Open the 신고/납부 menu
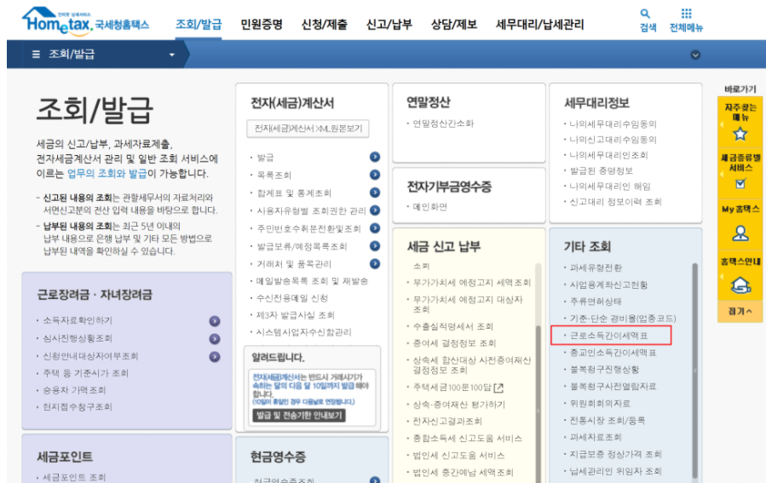 389,24
